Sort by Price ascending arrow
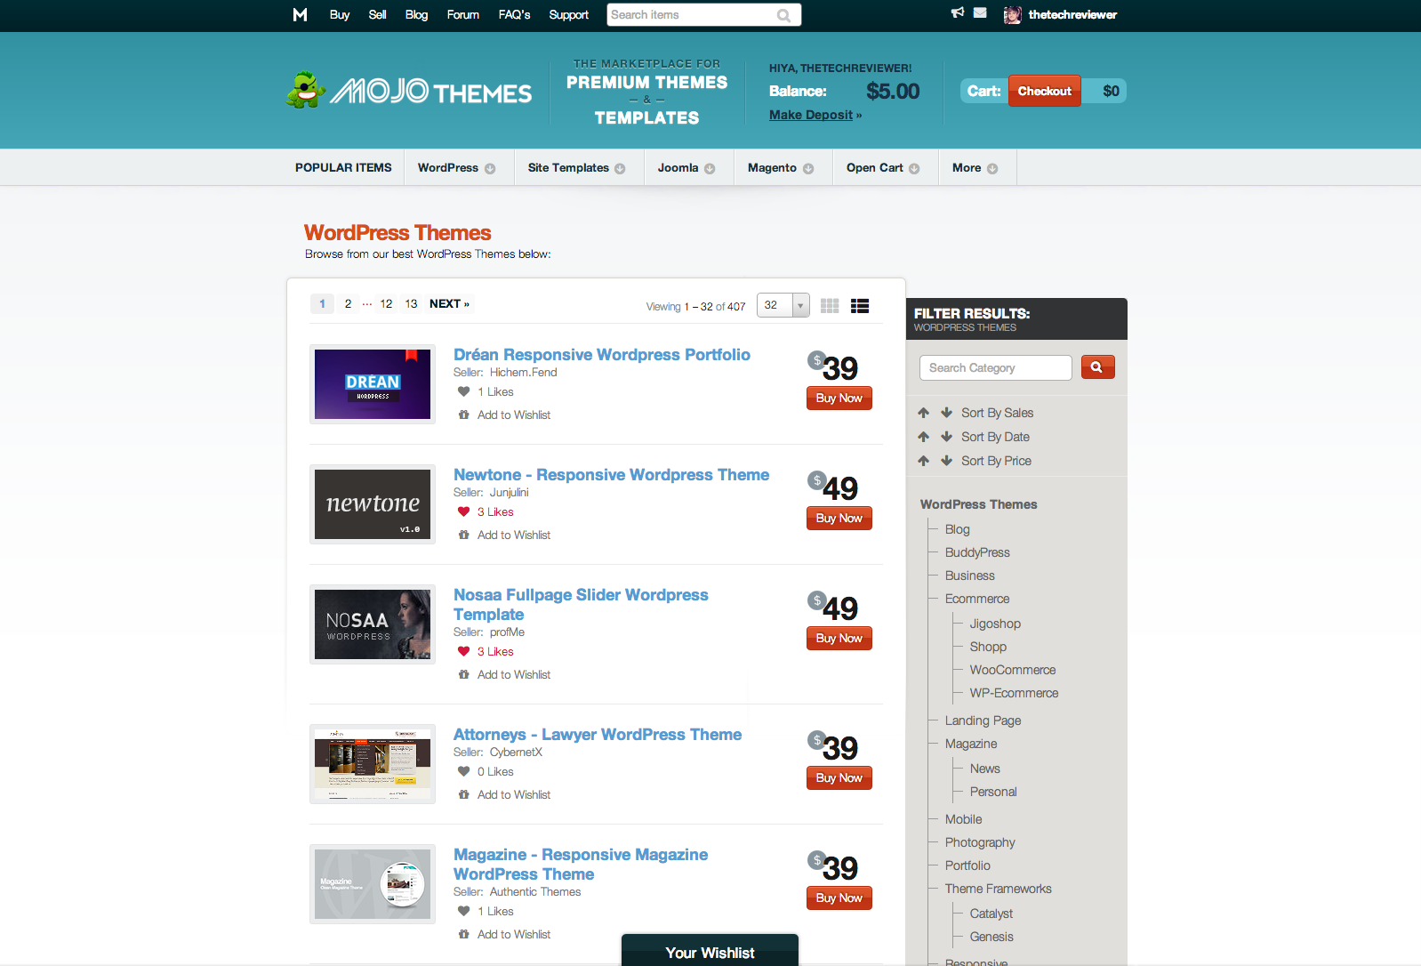 point(924,461)
